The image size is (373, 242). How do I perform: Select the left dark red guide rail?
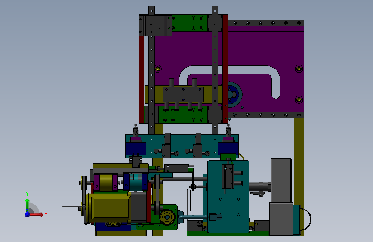click(141, 80)
